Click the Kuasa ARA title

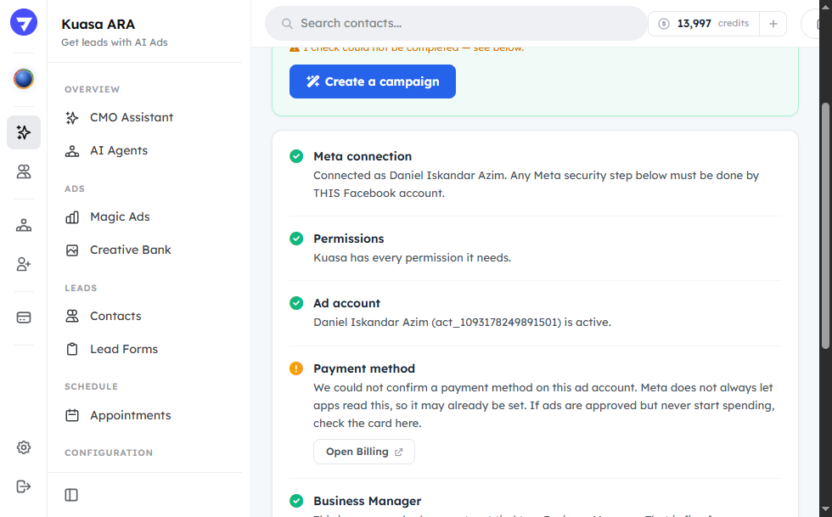98,24
